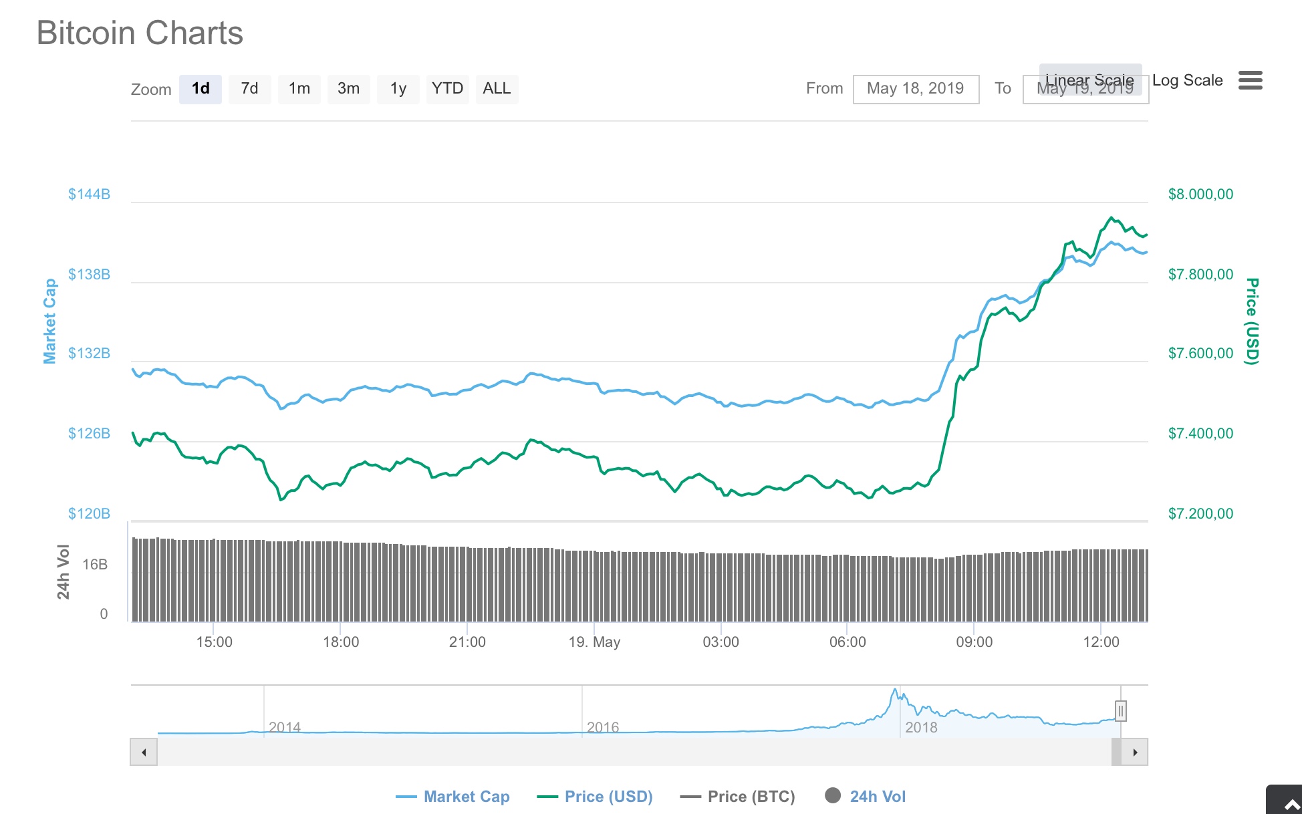Click the $144B market cap axis label

(x=89, y=194)
